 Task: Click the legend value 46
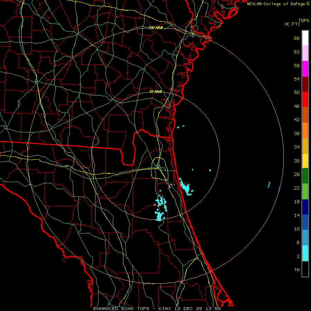tap(297, 106)
